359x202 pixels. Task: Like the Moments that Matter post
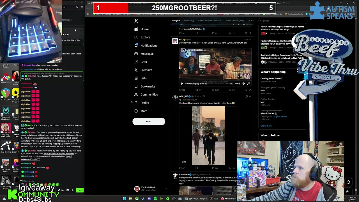pyautogui.click(x=215, y=33)
